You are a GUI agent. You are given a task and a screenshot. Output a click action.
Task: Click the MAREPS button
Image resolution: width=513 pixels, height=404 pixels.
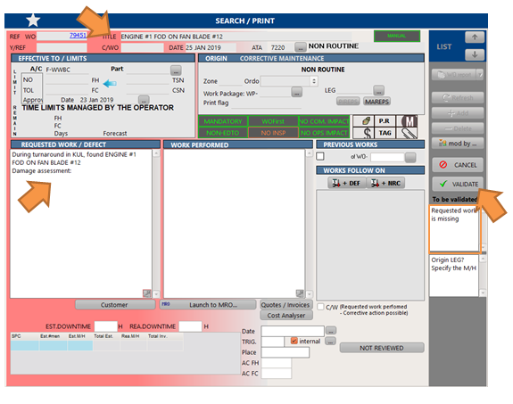(x=376, y=102)
